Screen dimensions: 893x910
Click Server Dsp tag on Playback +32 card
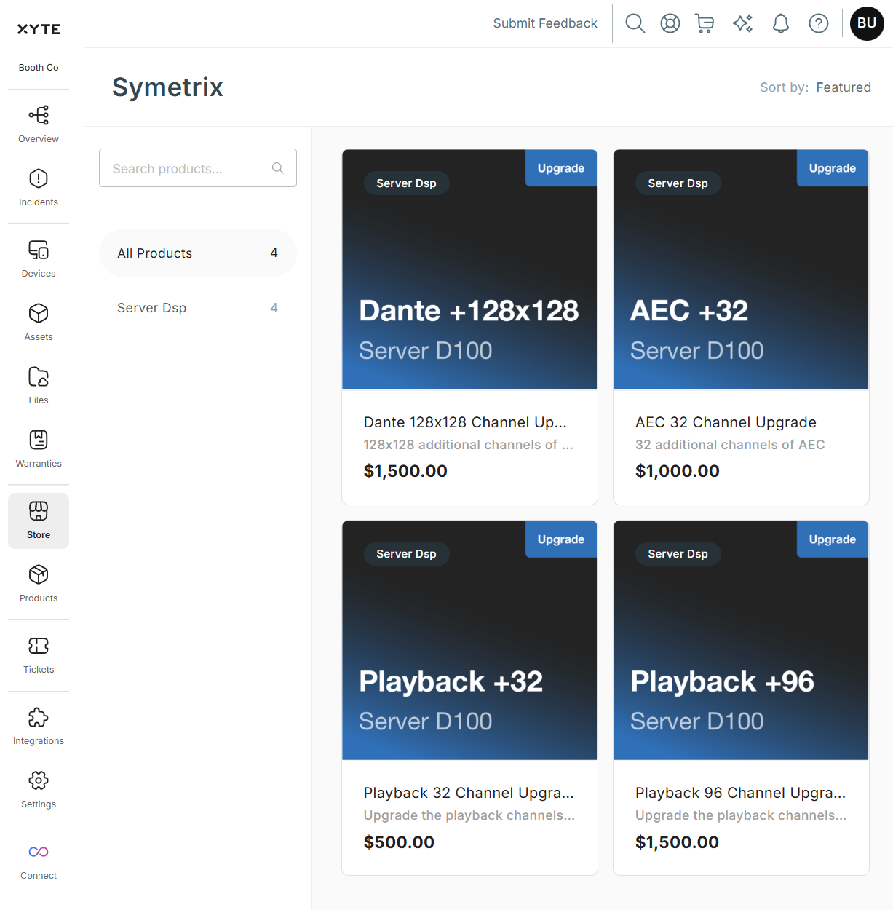click(406, 554)
